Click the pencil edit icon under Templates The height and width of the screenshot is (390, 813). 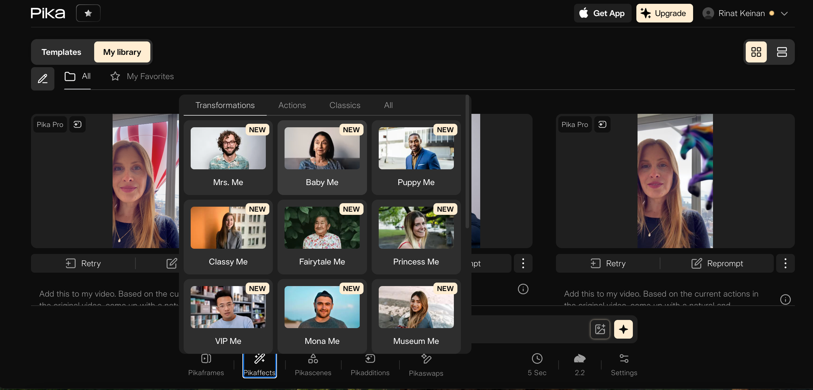pos(43,79)
